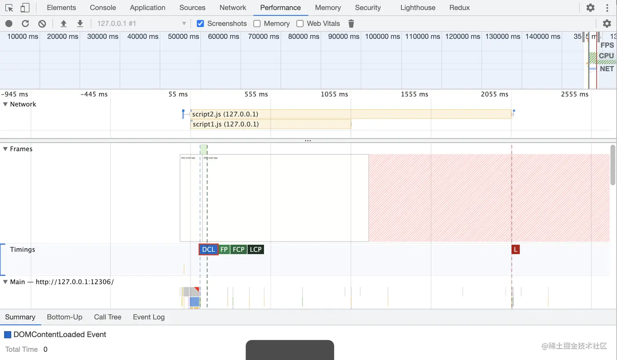The height and width of the screenshot is (360, 617).
Task: Click the 1055 ms ruler label
Action: click(334, 94)
